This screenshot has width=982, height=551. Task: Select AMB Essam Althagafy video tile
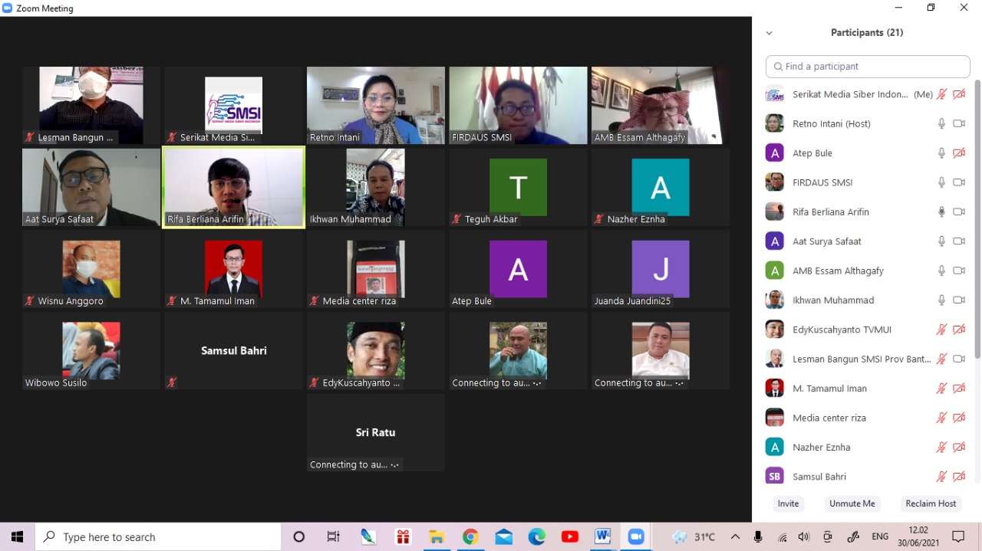661,105
